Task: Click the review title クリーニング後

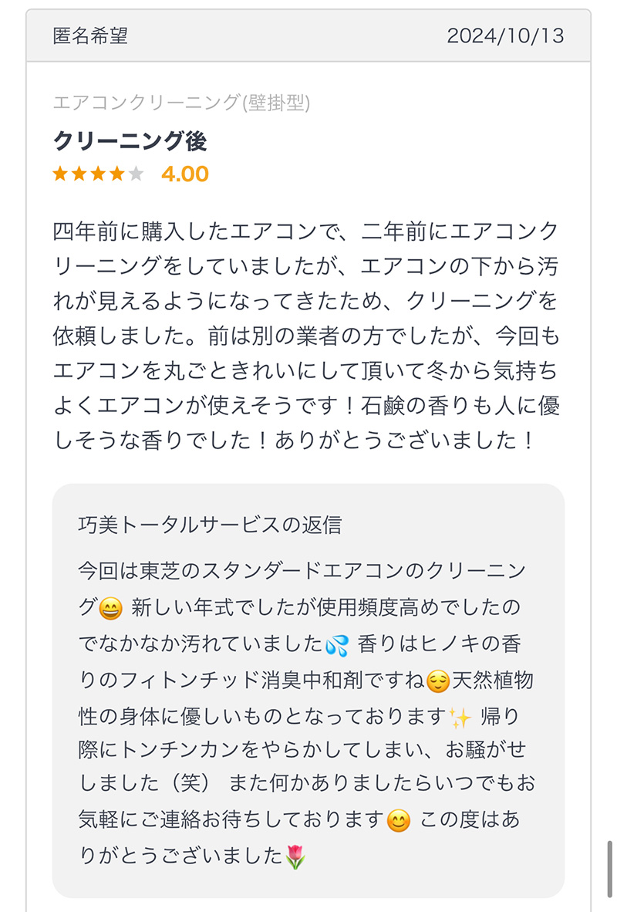Action: [130, 141]
